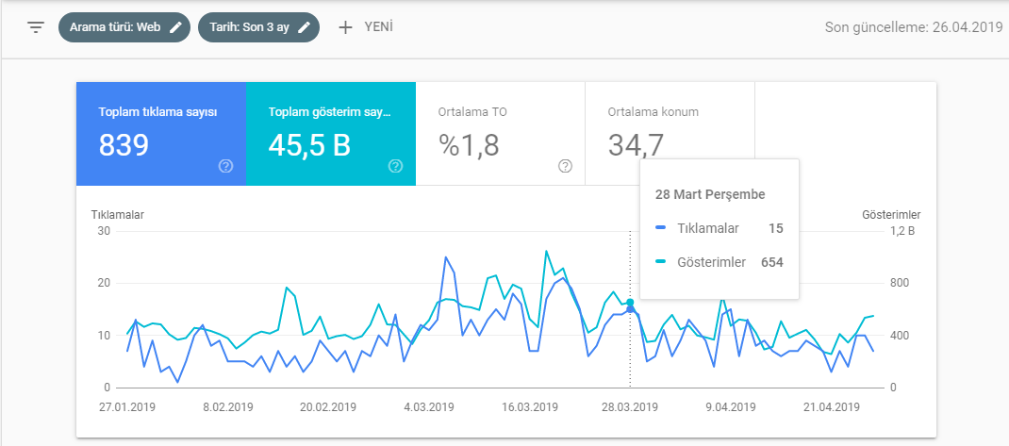Screen dimensions: 1009x446
Task: Click the plus icon beside YENİ
Action: pyautogui.click(x=345, y=27)
